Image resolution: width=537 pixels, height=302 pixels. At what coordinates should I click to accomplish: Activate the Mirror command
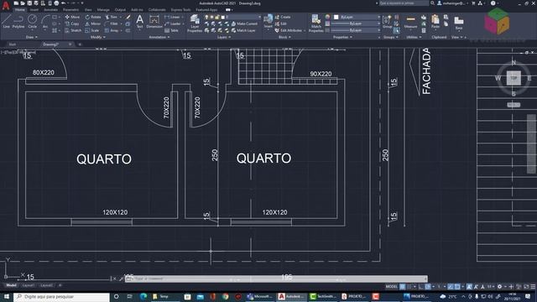[93, 23]
